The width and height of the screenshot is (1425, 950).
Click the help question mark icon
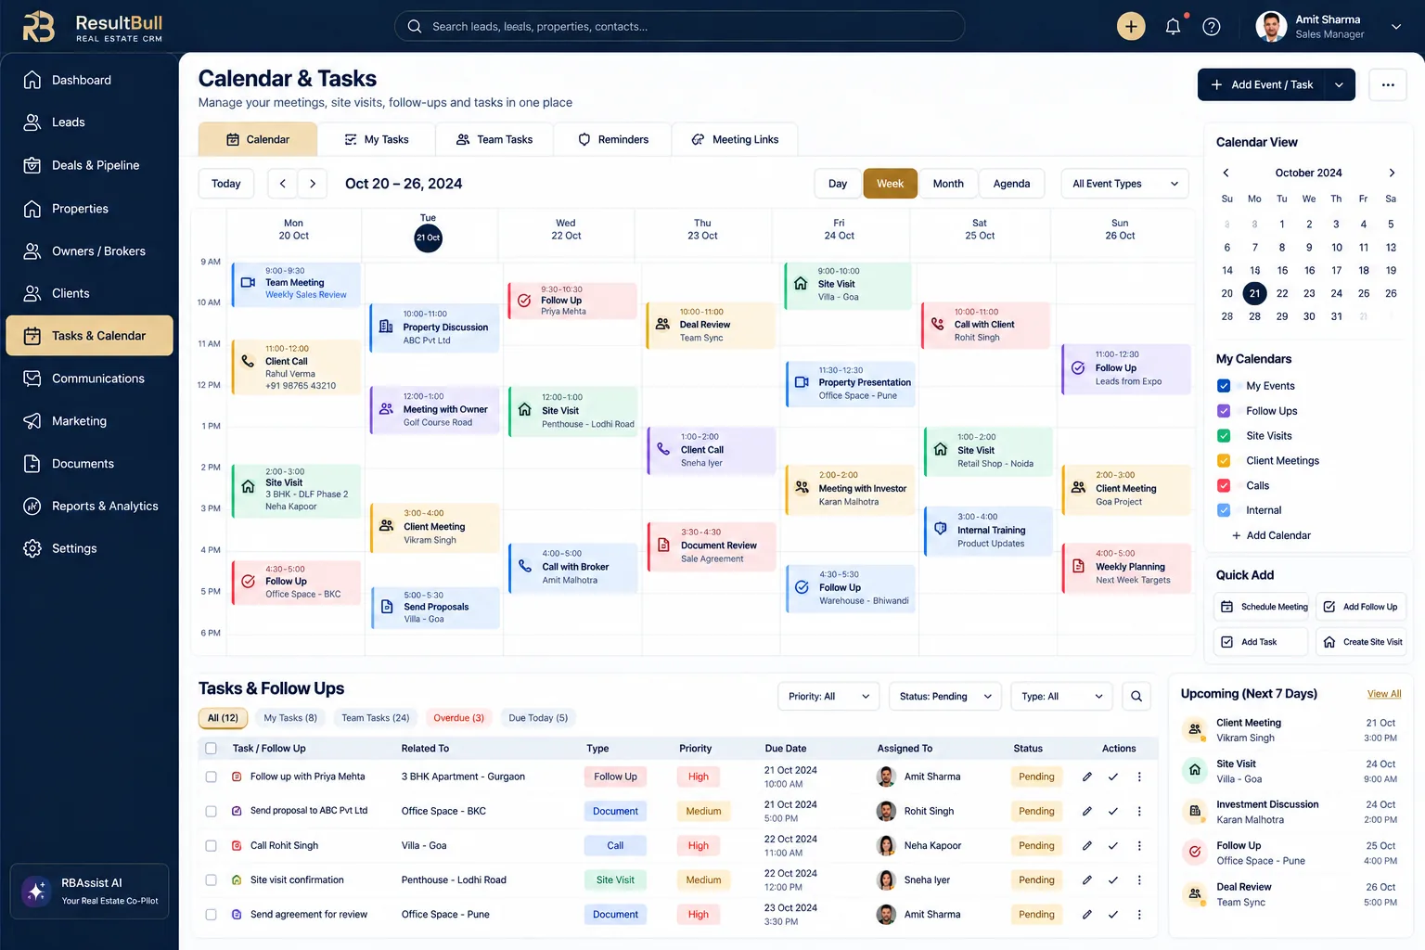tap(1212, 26)
